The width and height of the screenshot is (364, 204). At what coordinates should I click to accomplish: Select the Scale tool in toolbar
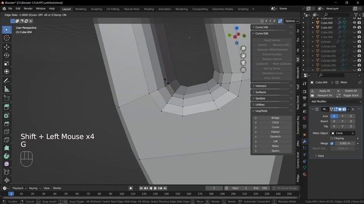point(6,63)
